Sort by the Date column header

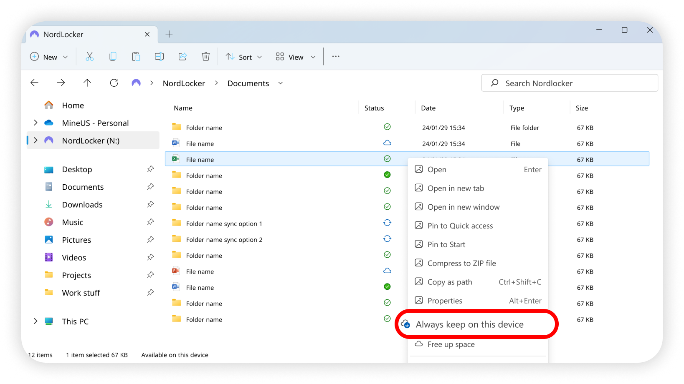click(428, 108)
